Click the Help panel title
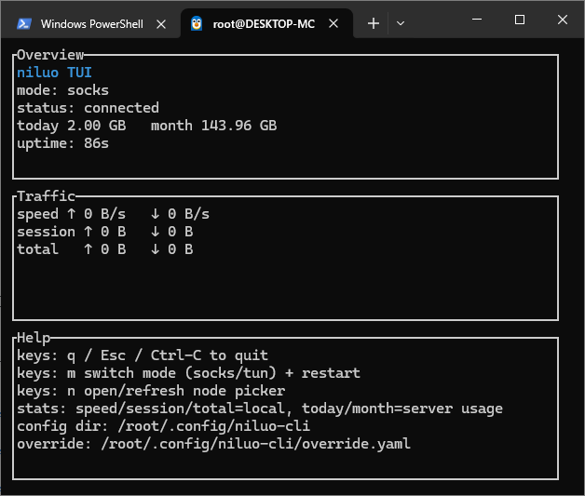 click(34, 338)
